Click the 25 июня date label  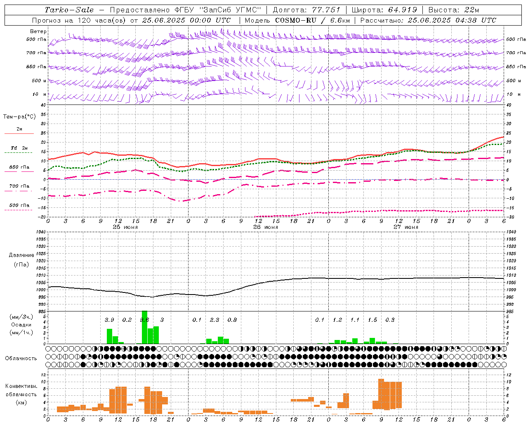(x=125, y=227)
